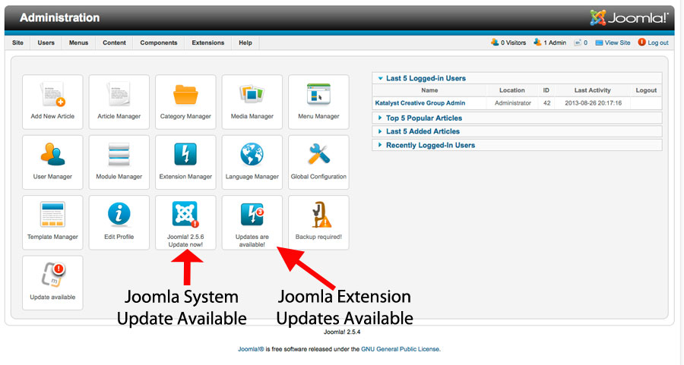Click the Joomla! logo in the header
Viewport: 684px width, 365px height.
[629, 18]
